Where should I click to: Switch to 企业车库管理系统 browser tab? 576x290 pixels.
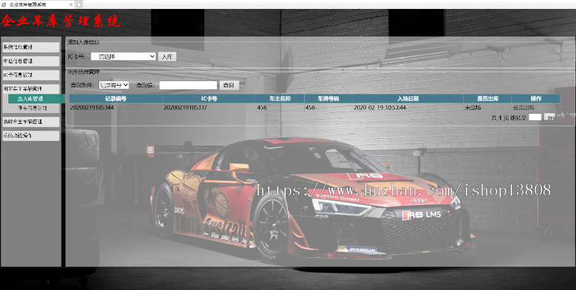click(x=36, y=4)
